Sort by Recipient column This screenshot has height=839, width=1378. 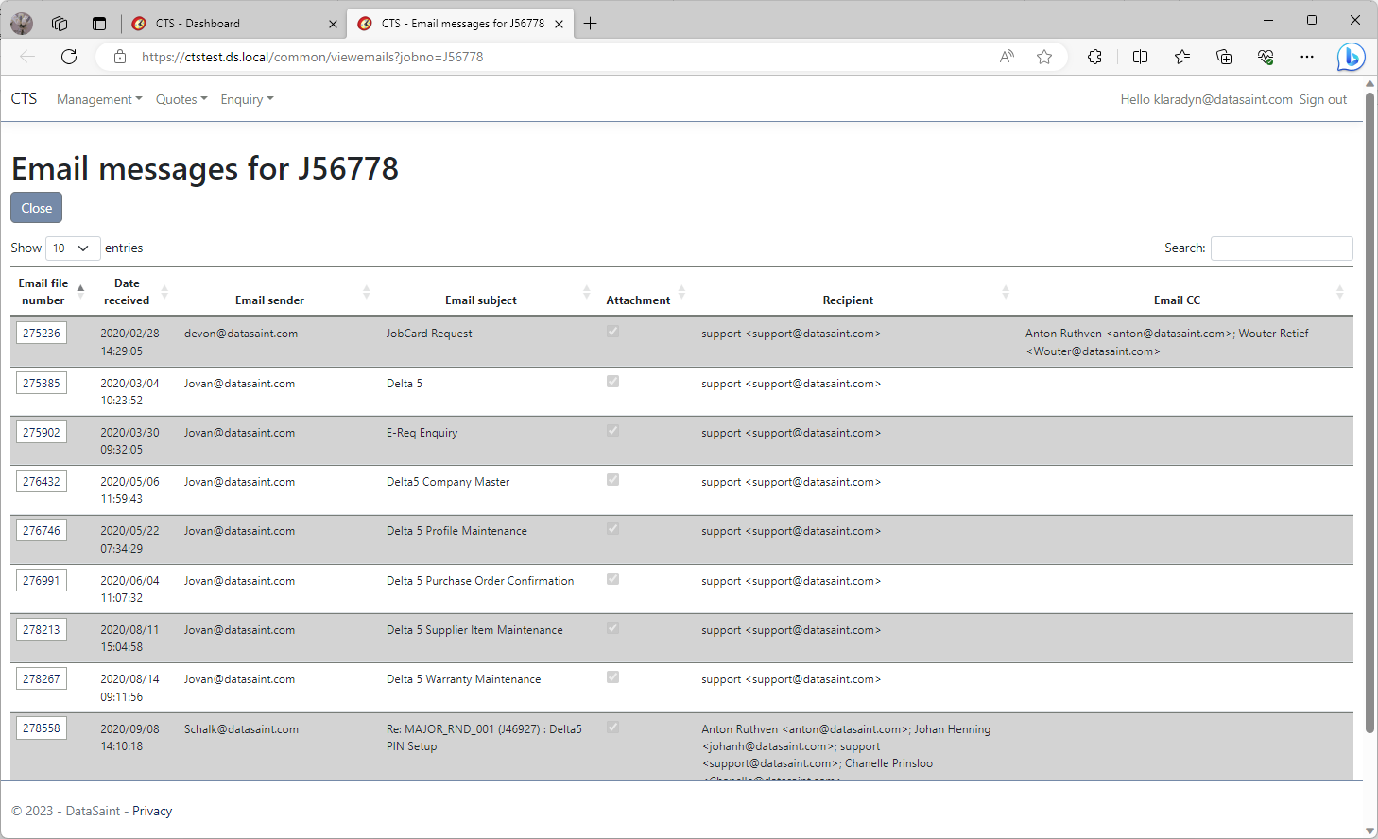[x=853, y=291]
